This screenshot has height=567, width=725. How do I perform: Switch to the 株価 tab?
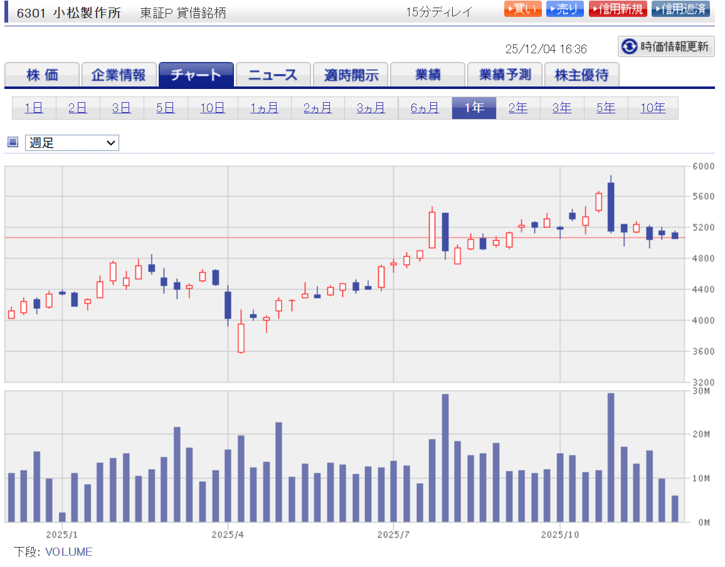42,75
